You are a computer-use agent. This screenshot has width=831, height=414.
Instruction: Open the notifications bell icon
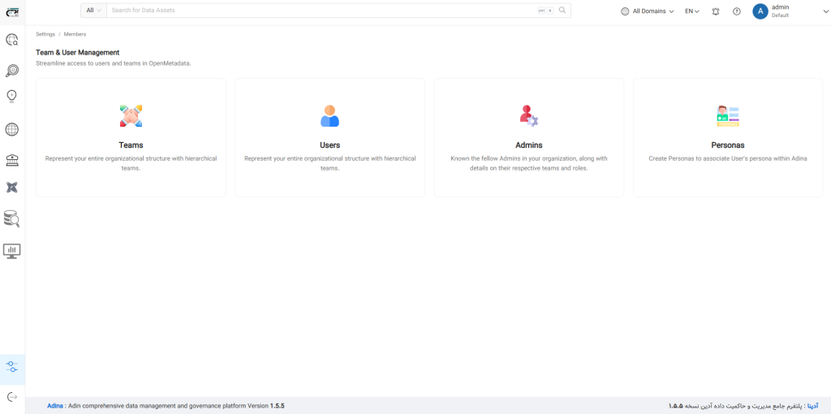[715, 11]
